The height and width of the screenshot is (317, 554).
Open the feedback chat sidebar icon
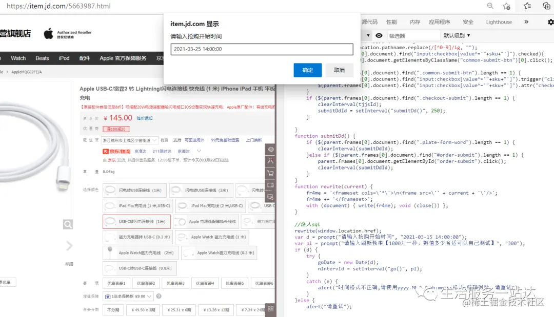[x=271, y=197]
